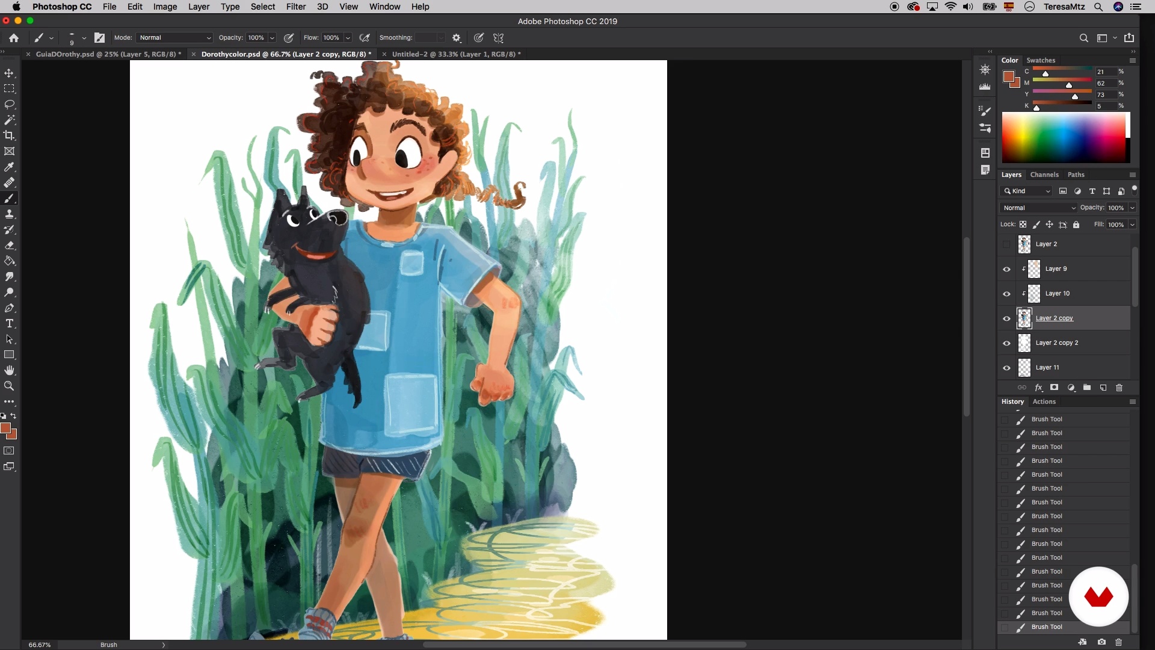Create a new layer
The image size is (1155, 650).
[x=1103, y=388]
